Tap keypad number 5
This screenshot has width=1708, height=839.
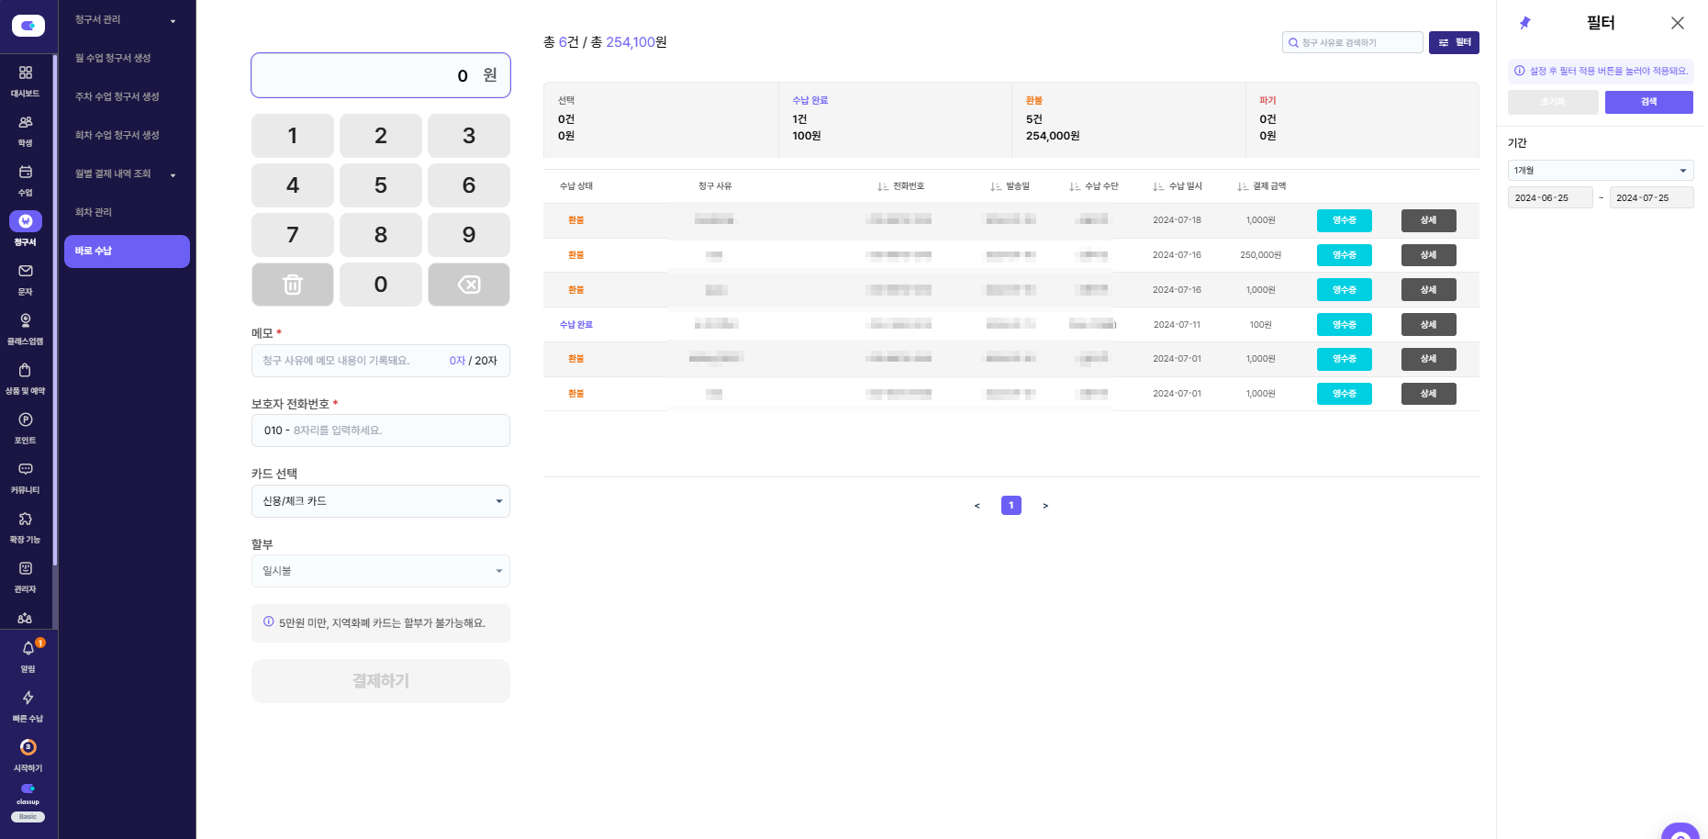tap(381, 185)
